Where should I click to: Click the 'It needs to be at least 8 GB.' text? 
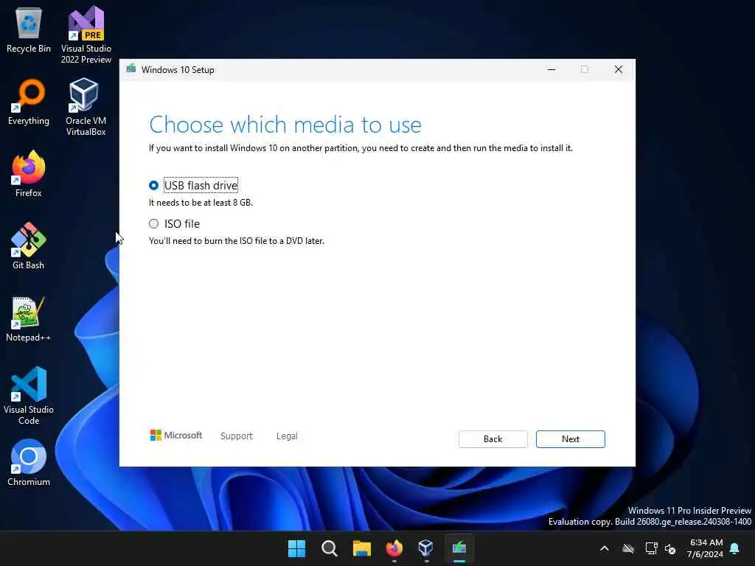point(201,203)
